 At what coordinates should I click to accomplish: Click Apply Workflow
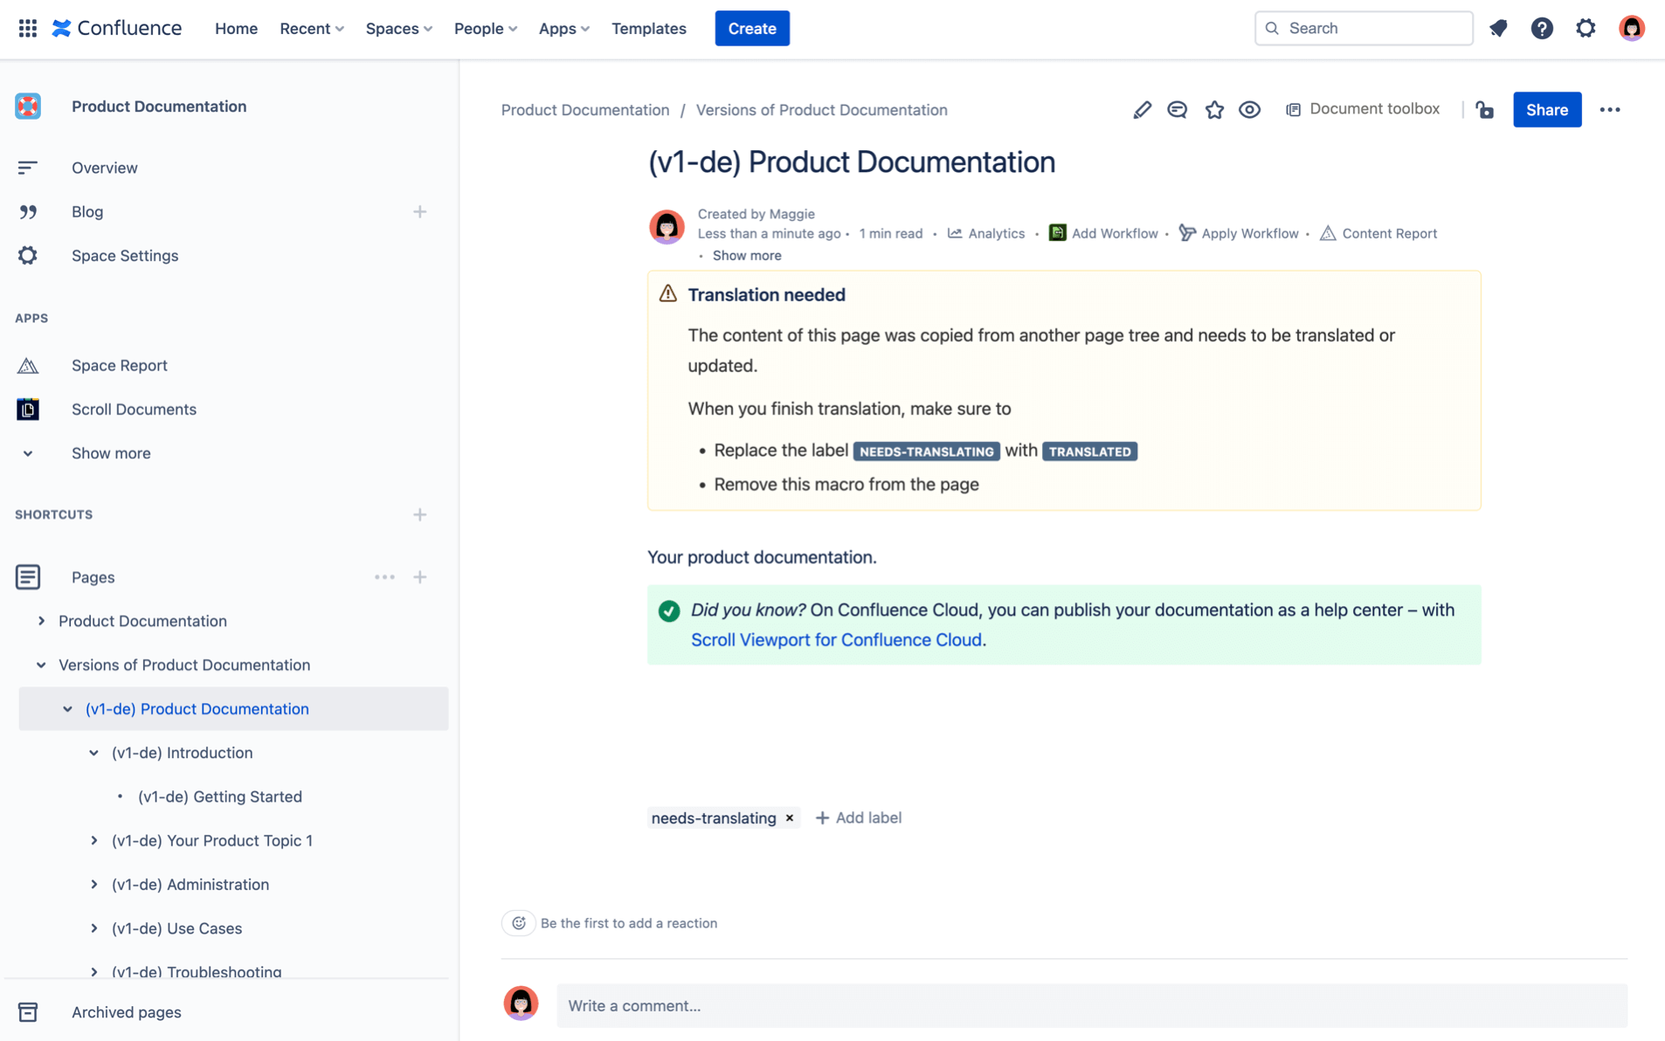1238,234
